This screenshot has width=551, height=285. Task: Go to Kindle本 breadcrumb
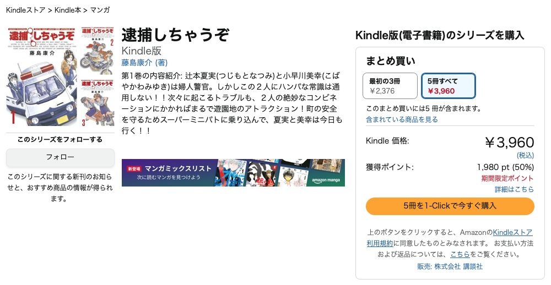pos(68,10)
